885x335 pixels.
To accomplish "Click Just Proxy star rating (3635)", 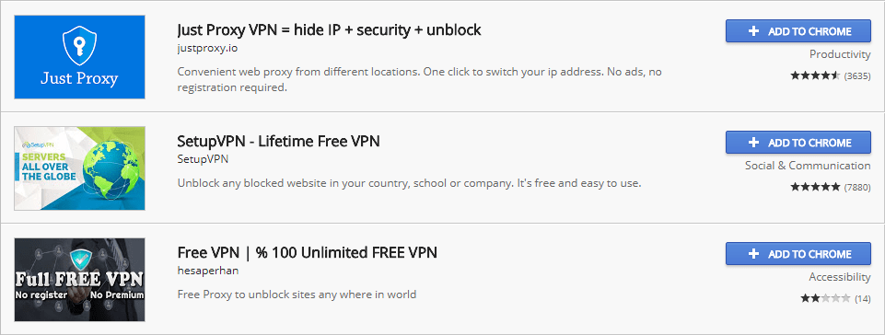I will 831,75.
